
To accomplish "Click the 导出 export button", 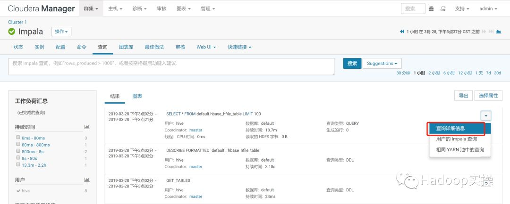I will [463, 96].
